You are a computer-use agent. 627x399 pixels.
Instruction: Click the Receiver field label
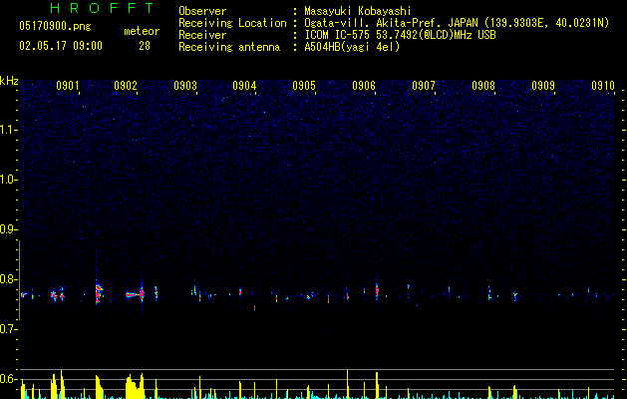[x=202, y=35]
